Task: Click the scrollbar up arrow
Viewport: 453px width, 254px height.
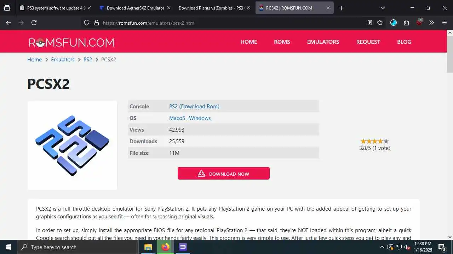Action: coord(450,32)
